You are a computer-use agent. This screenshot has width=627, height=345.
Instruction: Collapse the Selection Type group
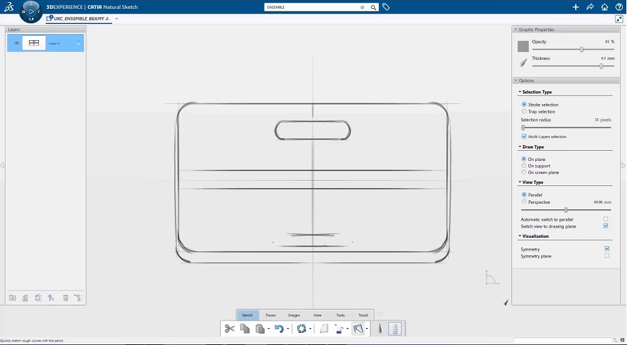tap(520, 92)
